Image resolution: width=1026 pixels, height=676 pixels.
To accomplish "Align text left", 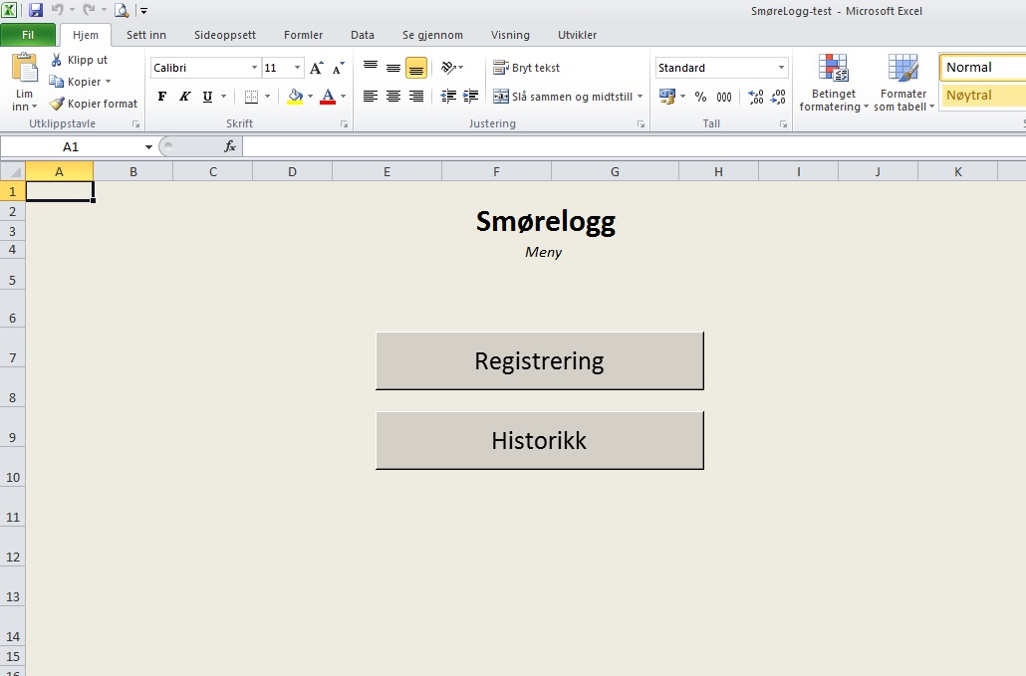I will point(371,97).
